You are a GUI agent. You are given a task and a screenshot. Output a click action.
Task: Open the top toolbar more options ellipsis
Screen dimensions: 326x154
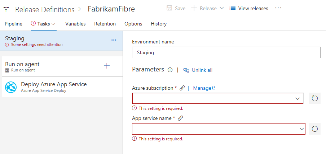click(x=278, y=8)
